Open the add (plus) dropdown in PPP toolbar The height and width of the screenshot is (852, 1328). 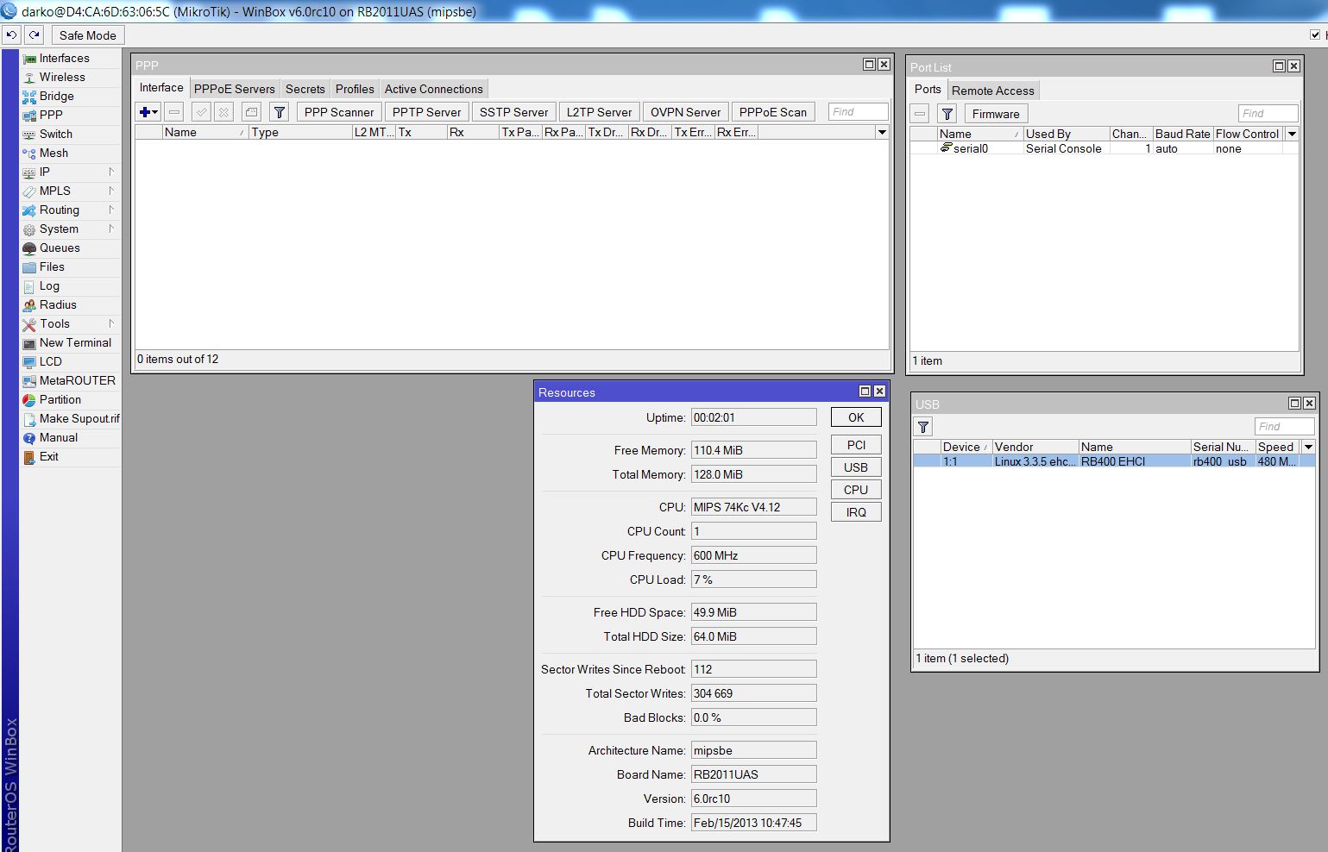tap(148, 112)
